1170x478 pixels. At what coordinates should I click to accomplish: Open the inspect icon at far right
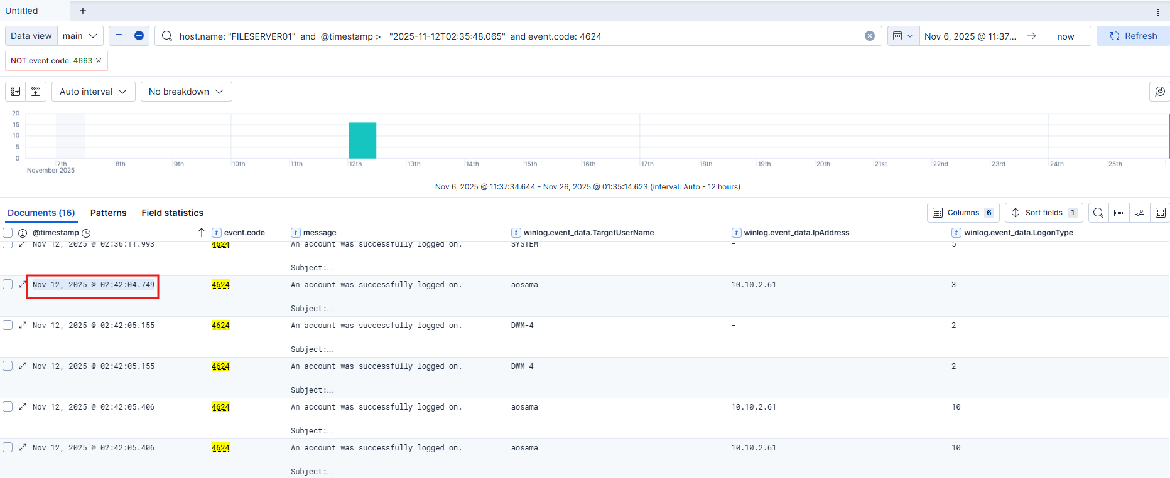point(1159,92)
